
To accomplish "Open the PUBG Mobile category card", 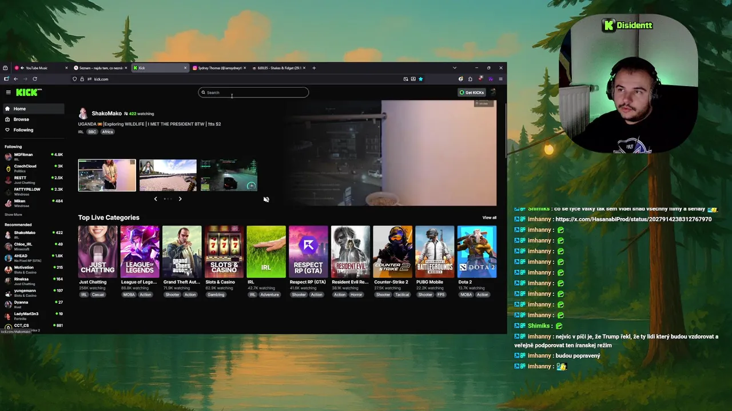I will tap(435, 252).
